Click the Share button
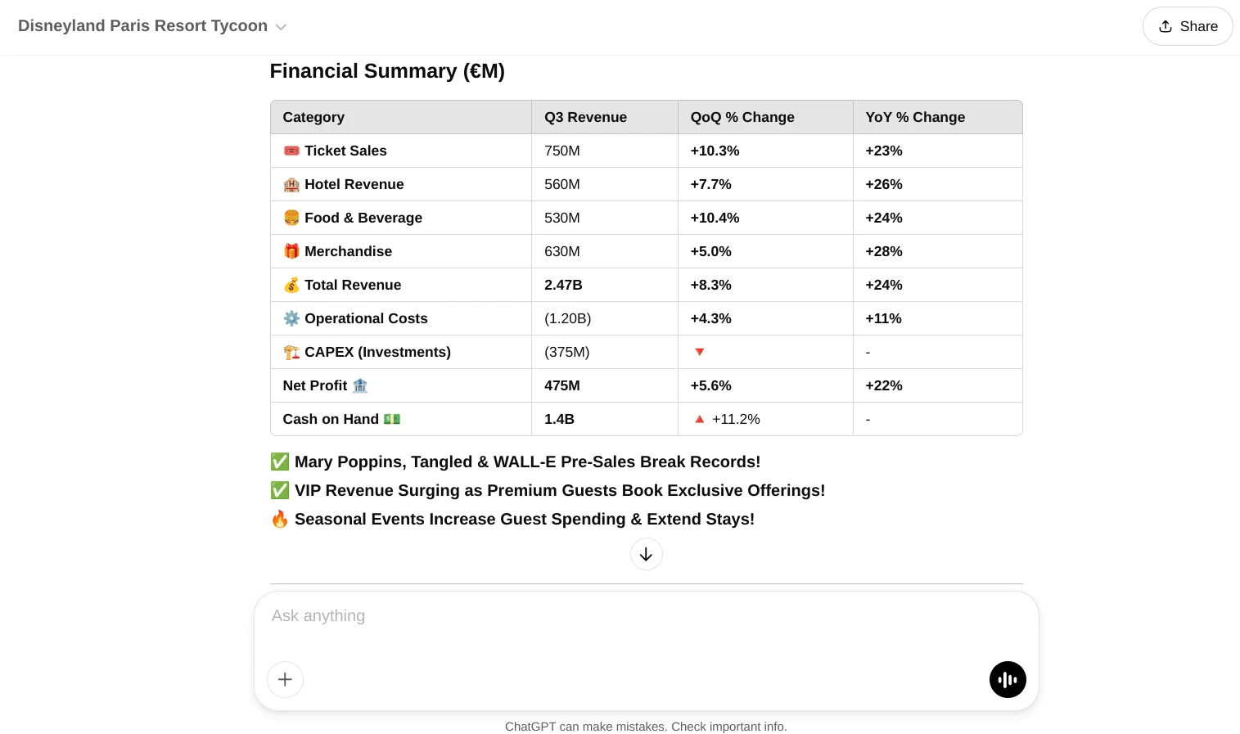1240x734 pixels. 1188,26
